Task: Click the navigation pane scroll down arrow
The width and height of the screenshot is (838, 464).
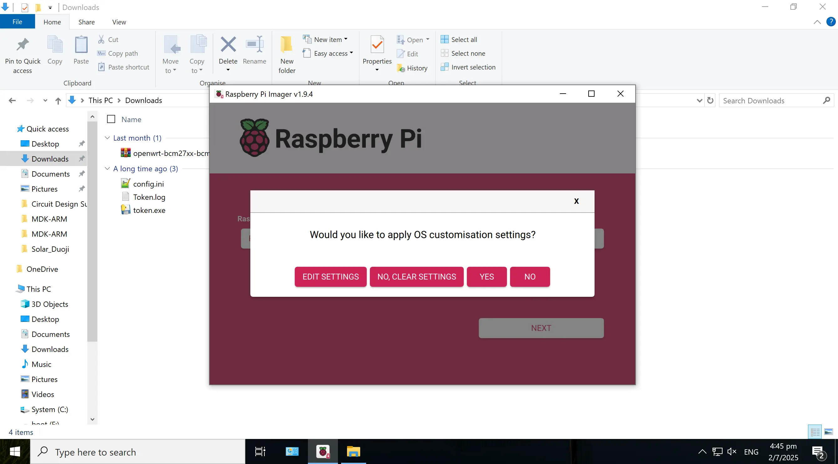Action: coord(92,419)
